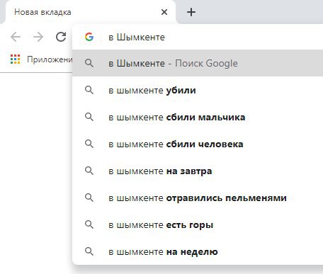Select suggestion 'в шымкенте сбили человека'
Screen dimensions: 323x274
198,144
